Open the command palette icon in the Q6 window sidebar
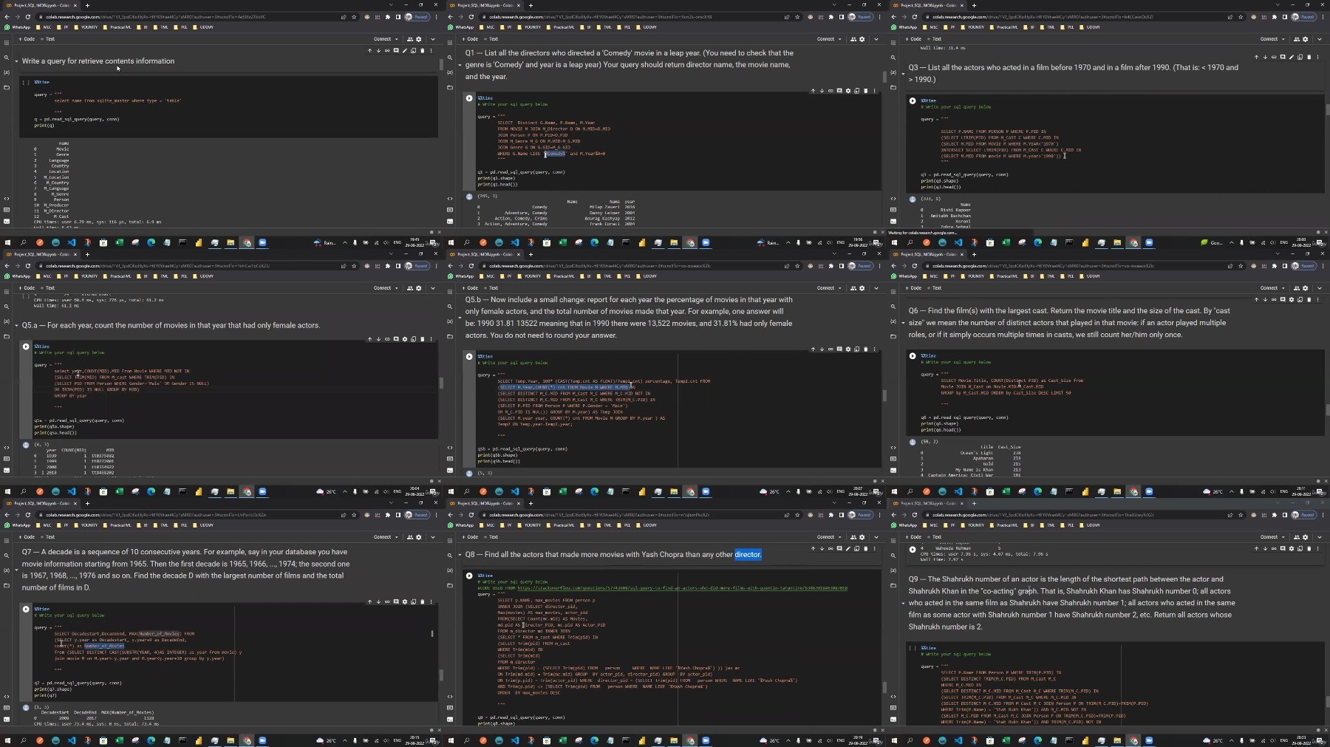Viewport: 1330px width, 747px height. 893,459
